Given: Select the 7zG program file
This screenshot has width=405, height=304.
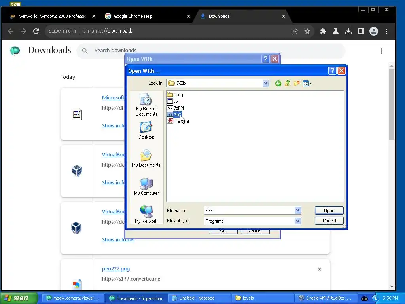Looking at the screenshot, I should (x=174, y=115).
